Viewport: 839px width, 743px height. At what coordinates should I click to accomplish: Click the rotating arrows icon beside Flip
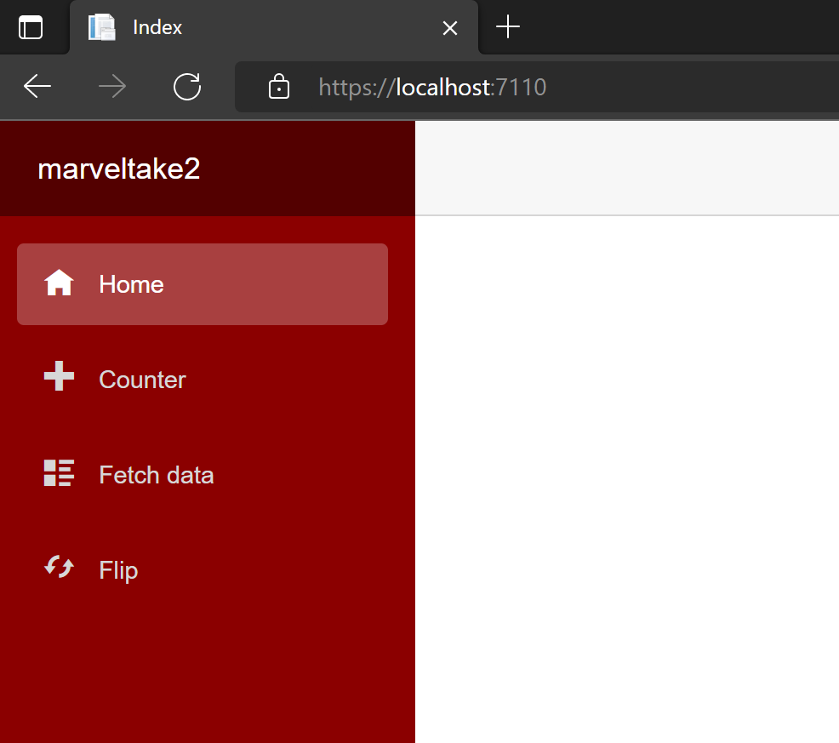point(59,569)
